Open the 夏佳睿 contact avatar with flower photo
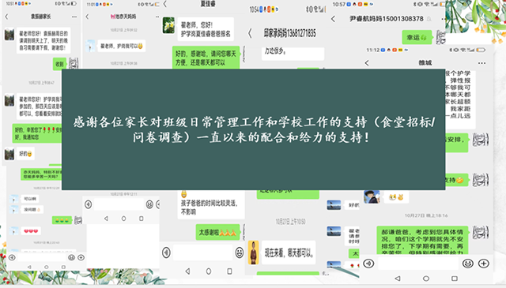The width and height of the screenshot is (506, 288). [x=168, y=25]
